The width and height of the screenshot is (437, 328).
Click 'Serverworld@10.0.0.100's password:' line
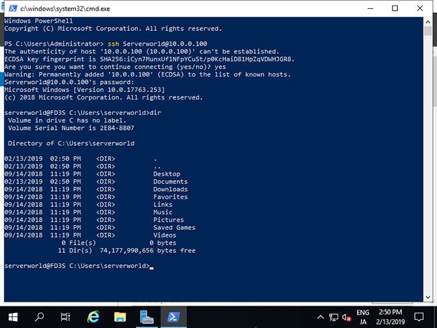pyautogui.click(x=69, y=82)
